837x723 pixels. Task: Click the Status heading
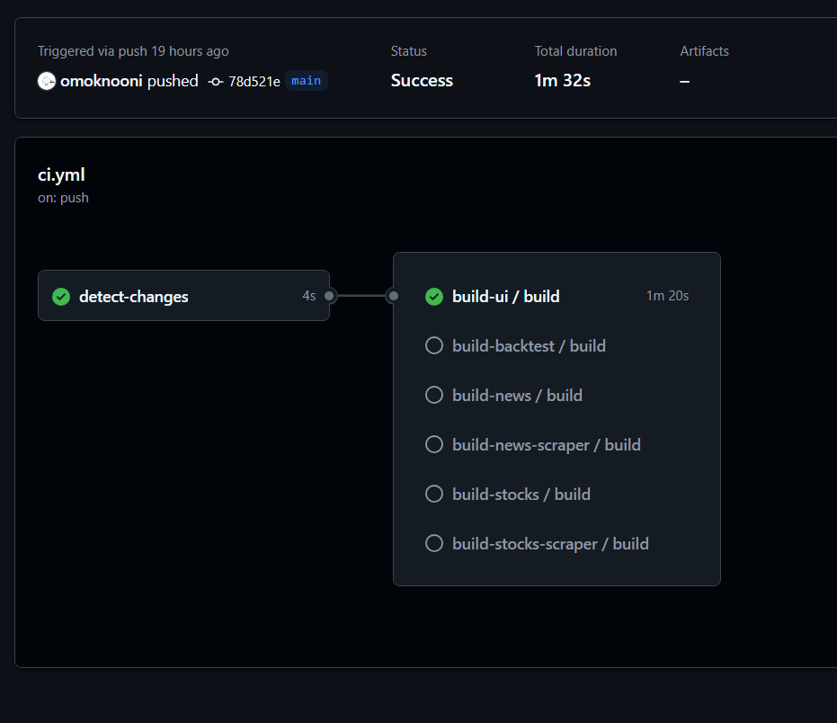[408, 51]
